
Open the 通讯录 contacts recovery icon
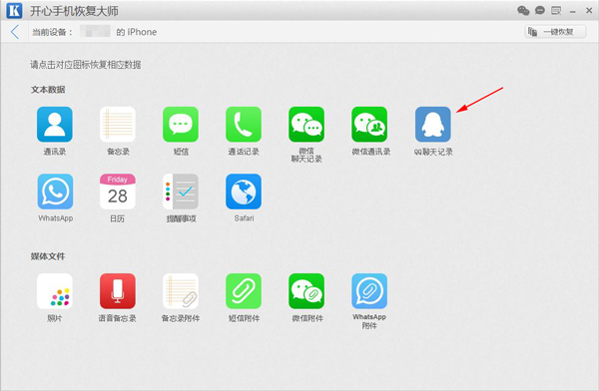click(55, 124)
